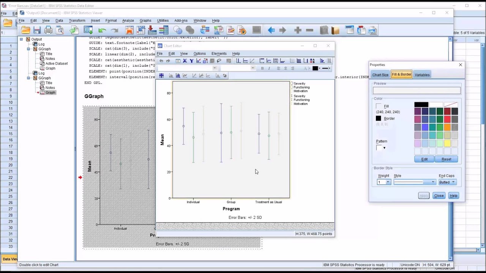
Task: Click the plus expand icon in Viewer toolbar
Action: [x=298, y=30]
